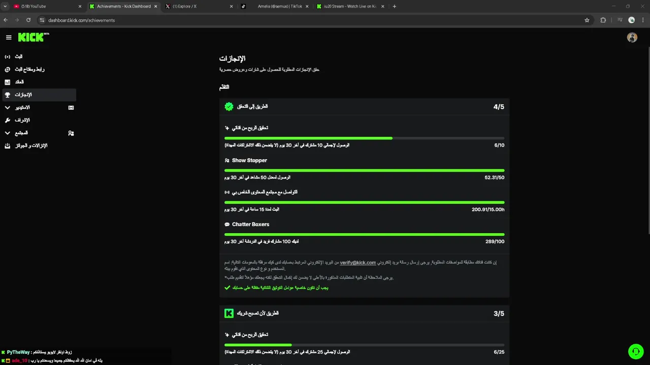Open the hamburger sidebar menu
The height and width of the screenshot is (365, 650).
(9, 38)
